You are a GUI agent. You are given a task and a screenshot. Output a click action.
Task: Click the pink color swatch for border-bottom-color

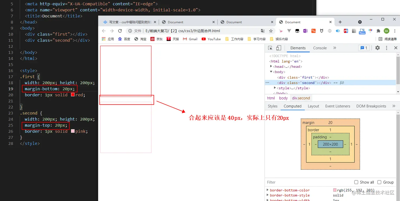point(335,190)
